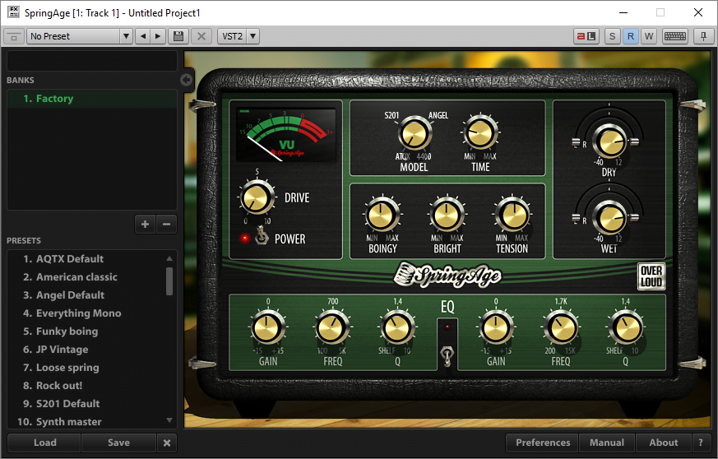
Task: Select the American classic preset
Action: 86,277
